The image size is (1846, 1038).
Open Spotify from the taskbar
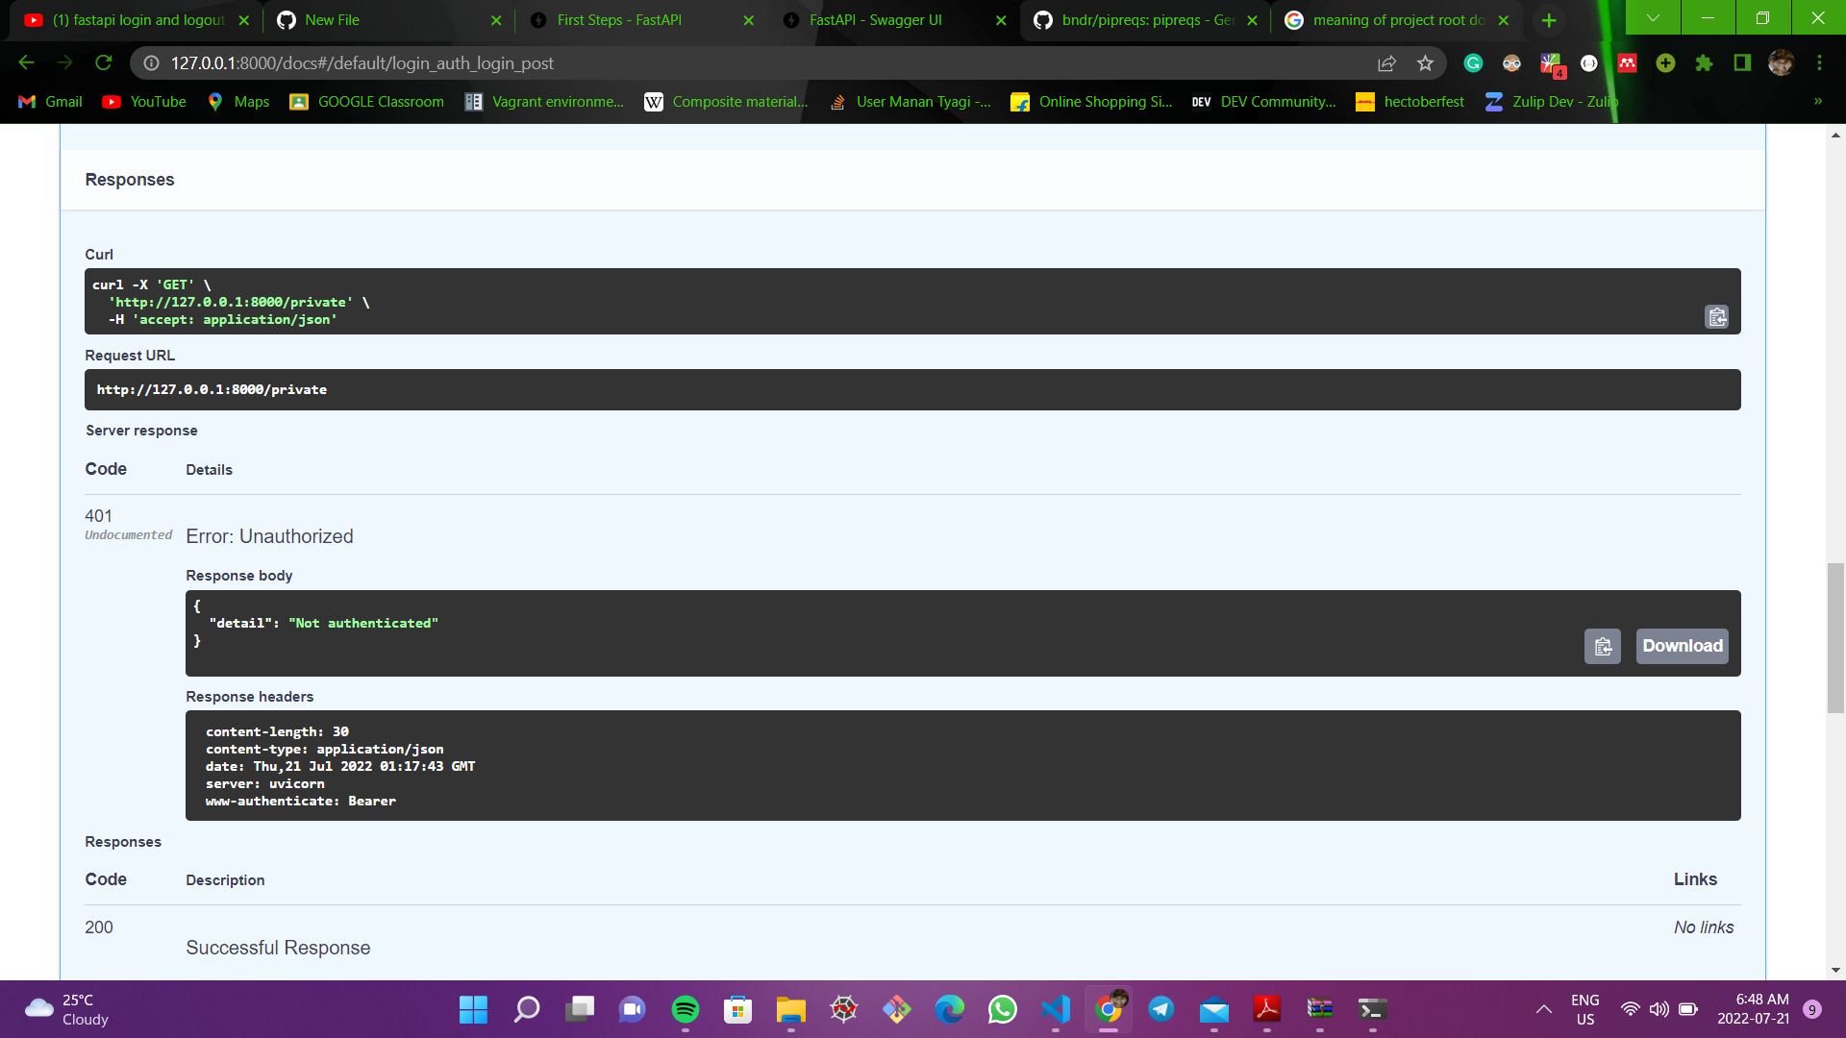tap(685, 1009)
